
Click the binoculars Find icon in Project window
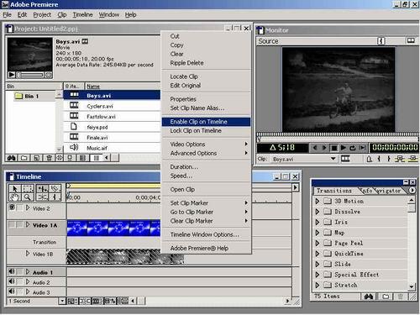pyautogui.click(x=12, y=158)
